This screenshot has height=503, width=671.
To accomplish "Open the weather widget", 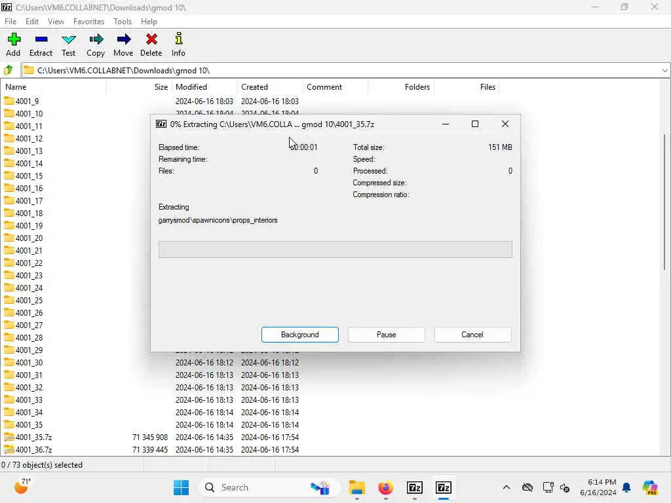I will (22, 487).
